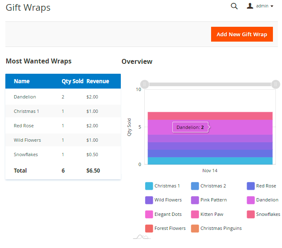Screen dimensions: 282x248
Task: Click the Dandelion legend color swatch
Action: (251, 200)
